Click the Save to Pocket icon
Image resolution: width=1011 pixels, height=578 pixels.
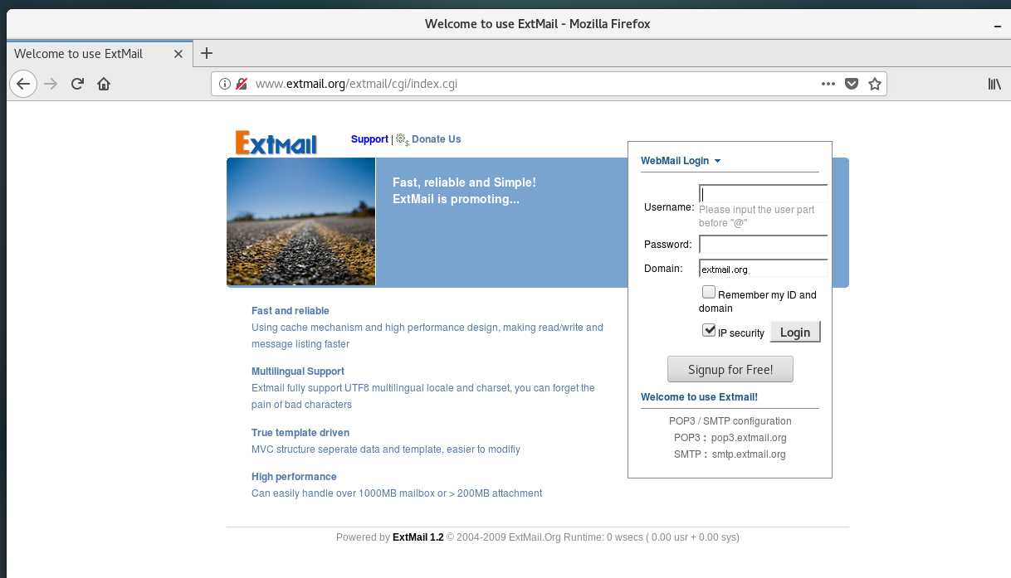pyautogui.click(x=851, y=84)
